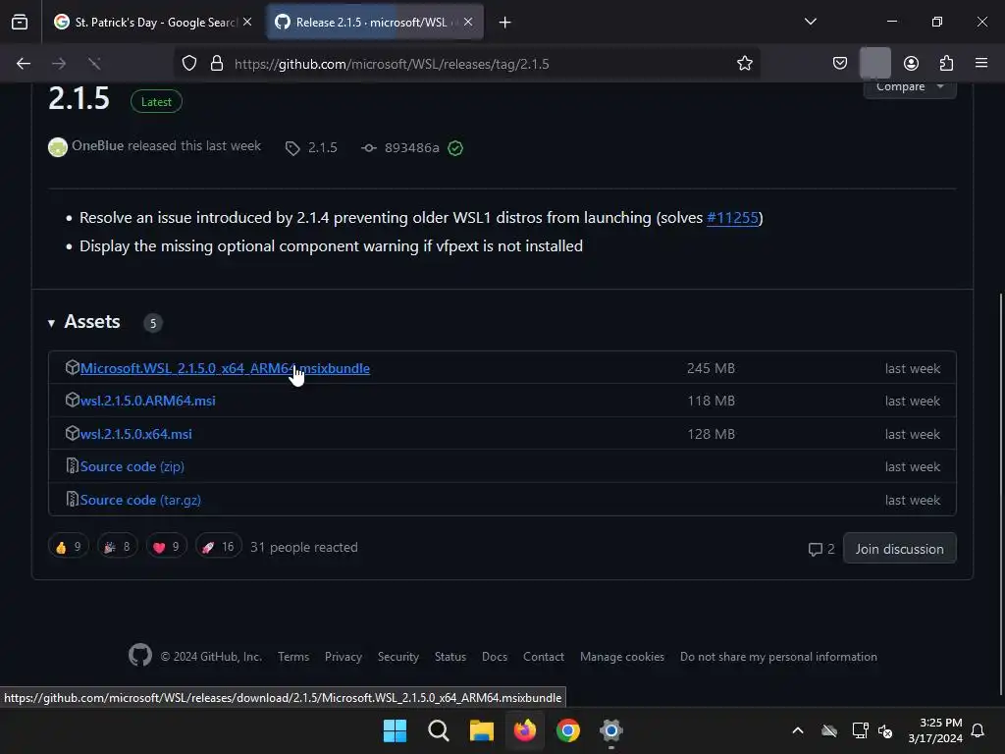Bookmark this page with the star
This screenshot has width=1005, height=754.
744,64
